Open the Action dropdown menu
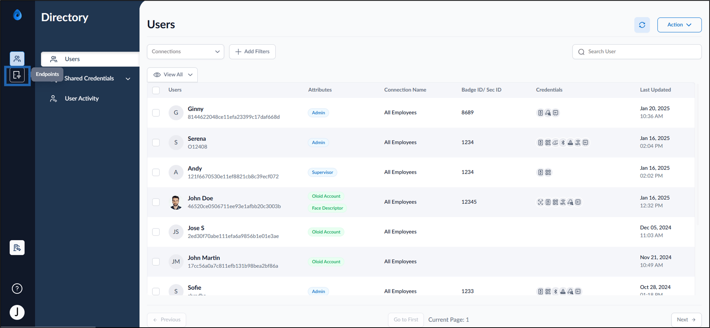Image resolution: width=710 pixels, height=328 pixels. click(679, 25)
